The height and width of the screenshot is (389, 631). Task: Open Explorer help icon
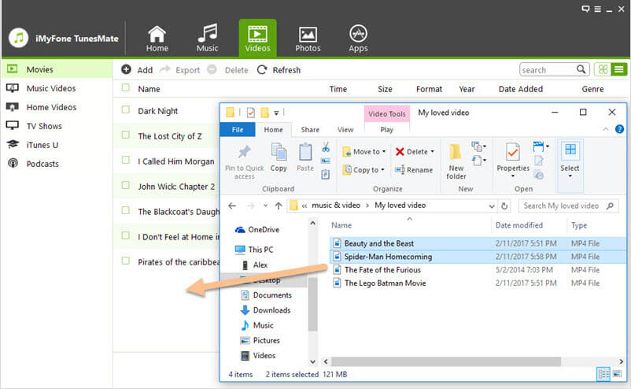(x=619, y=129)
